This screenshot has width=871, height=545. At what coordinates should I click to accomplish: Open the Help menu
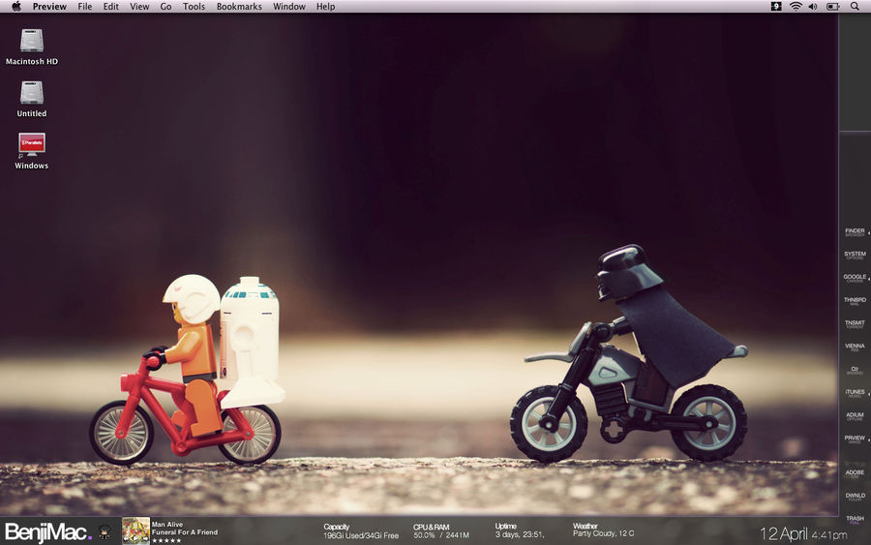pos(325,7)
